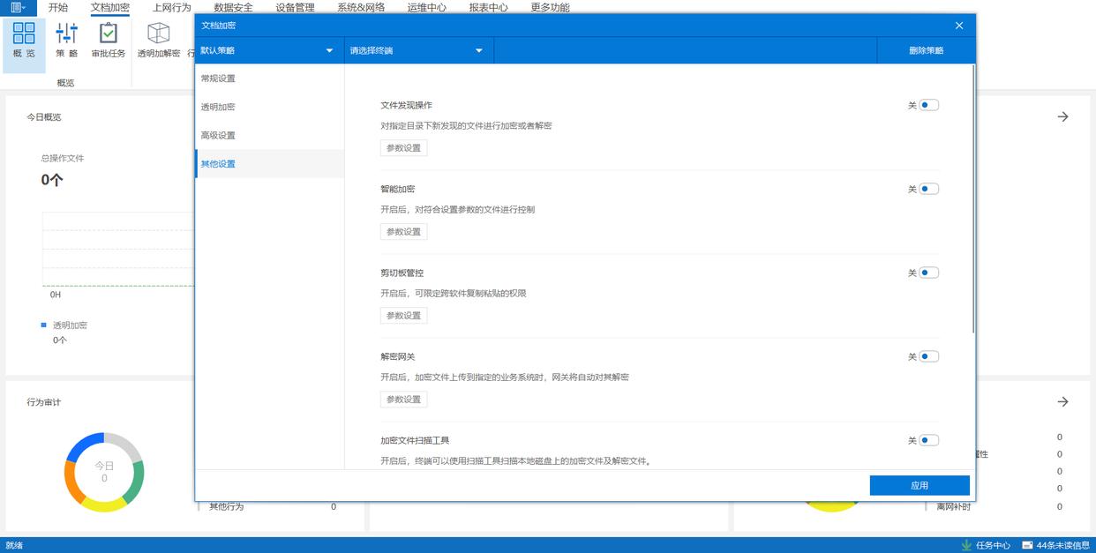Open 参数设置 under 剪切板管控
The image size is (1096, 553).
[404, 315]
